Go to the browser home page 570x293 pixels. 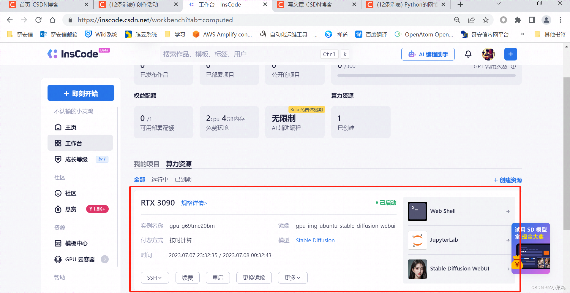click(x=53, y=20)
